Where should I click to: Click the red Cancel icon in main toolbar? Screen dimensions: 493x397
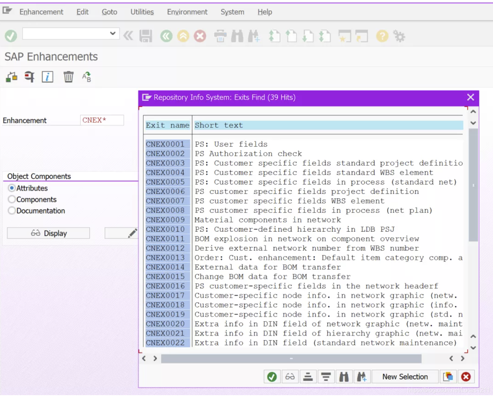200,36
